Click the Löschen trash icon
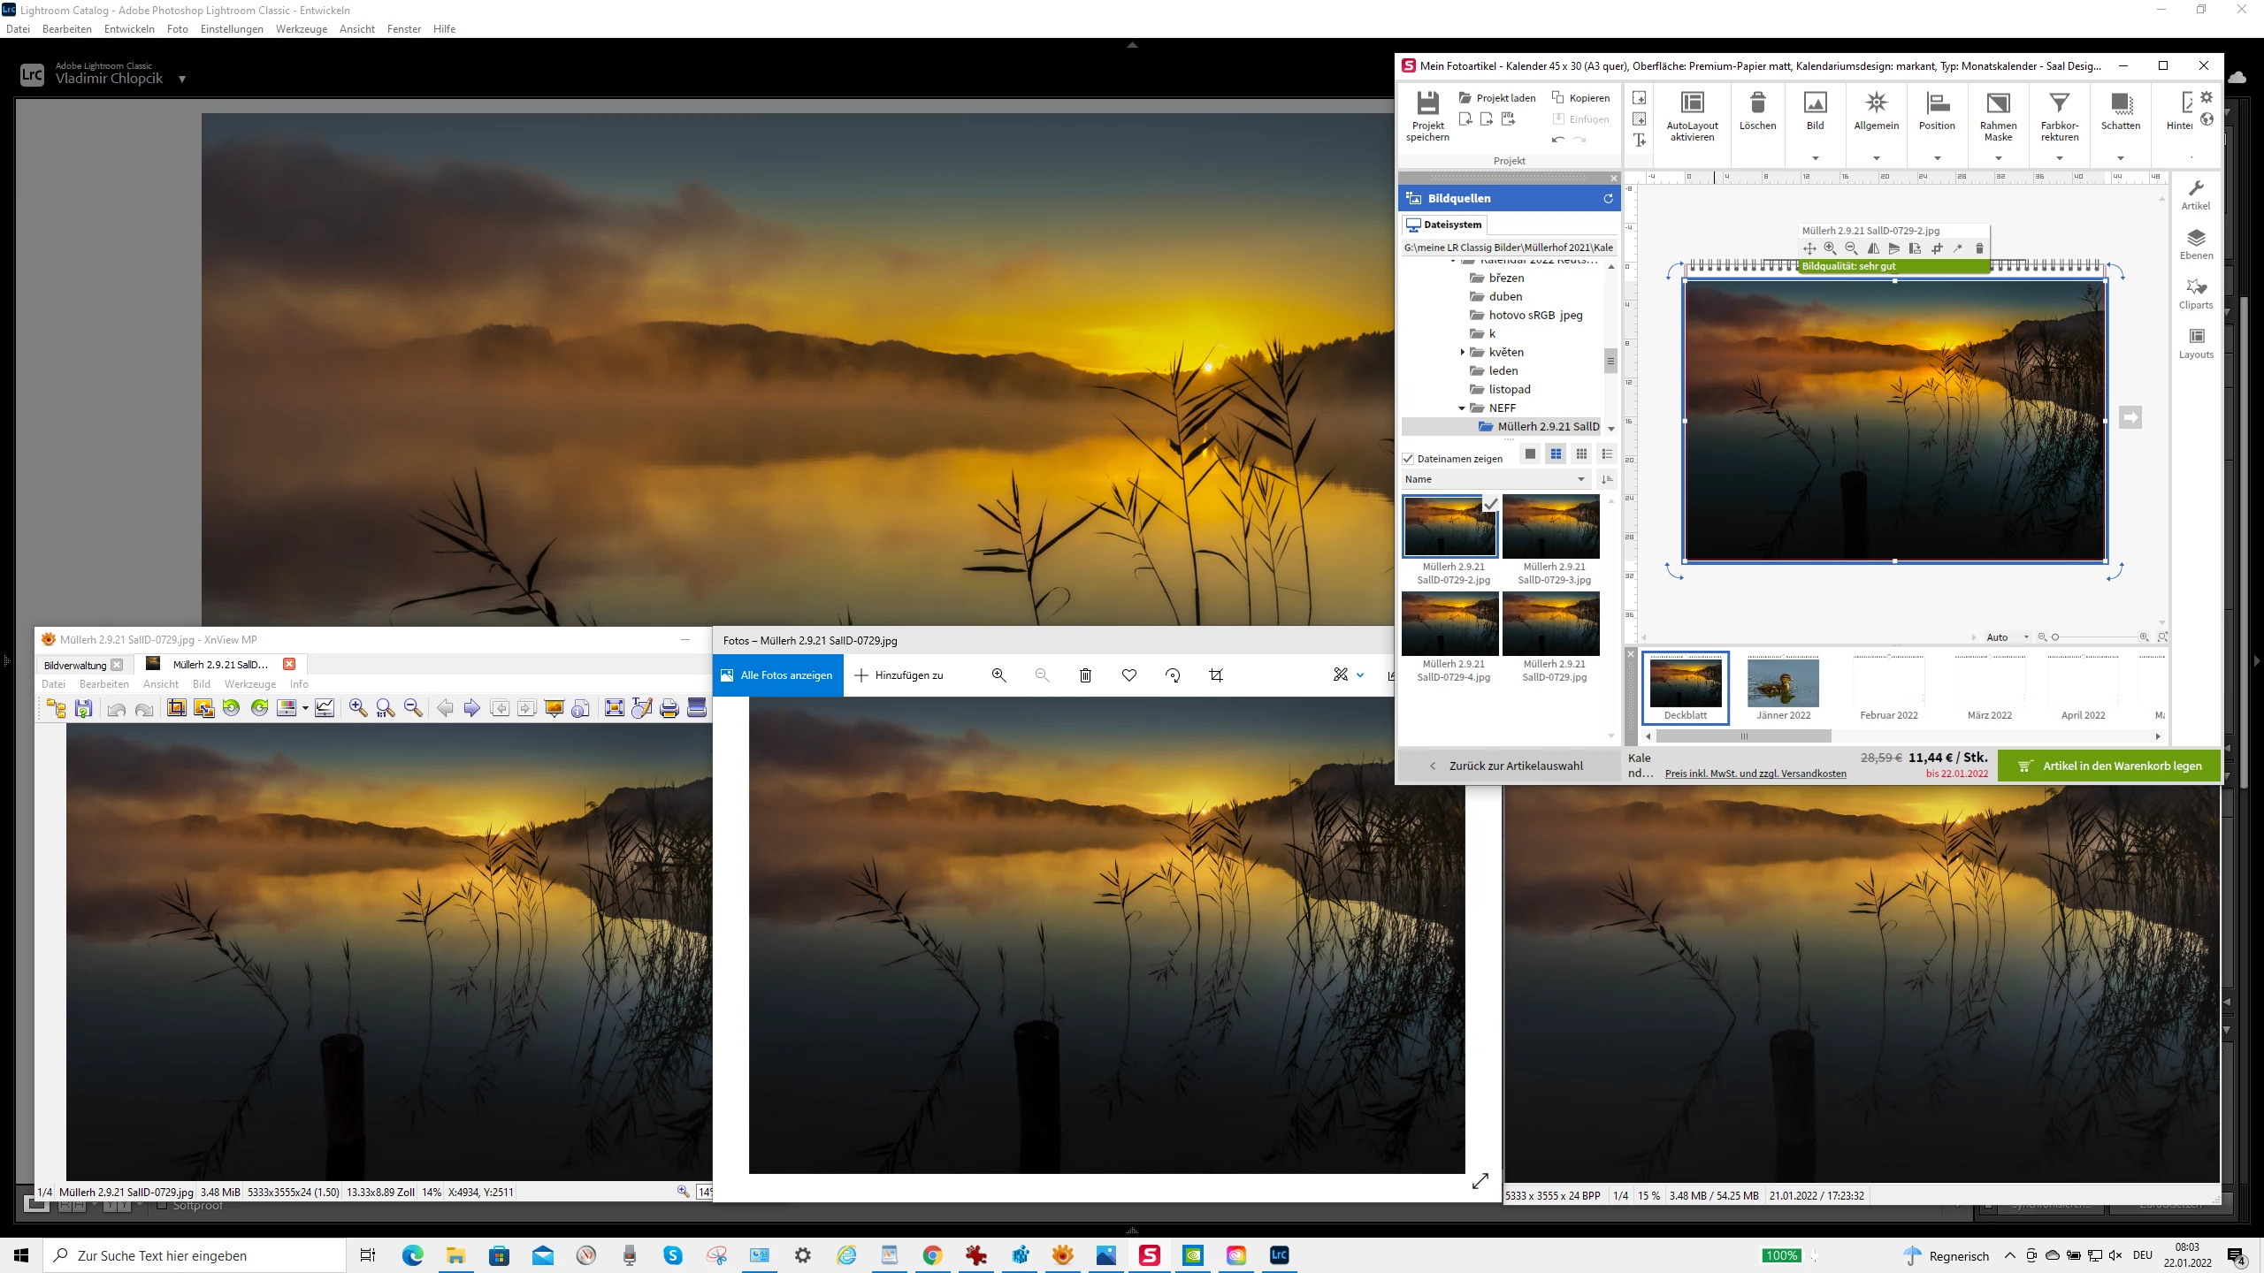Viewport: 2264px width, 1273px height. (x=1757, y=104)
